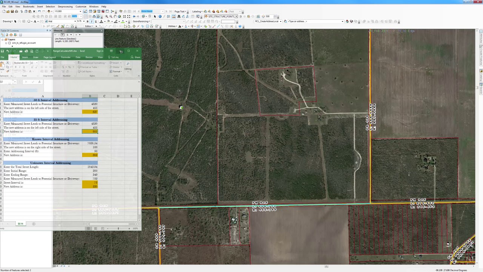The image size is (483, 272).
Task: Open the Labeling dropdown
Action: [x=198, y=11]
